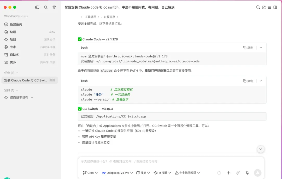Open the 专家 skills and connectors section
Viewport: 282px width, 179px height.
point(30,47)
